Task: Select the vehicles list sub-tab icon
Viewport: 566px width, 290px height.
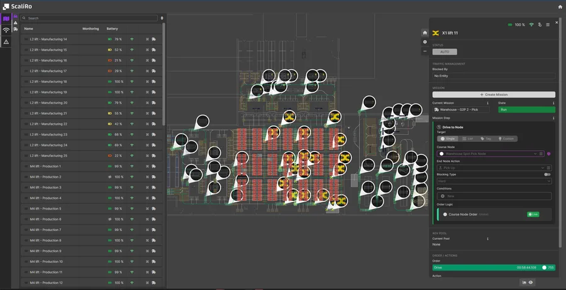Action: click(x=16, y=16)
